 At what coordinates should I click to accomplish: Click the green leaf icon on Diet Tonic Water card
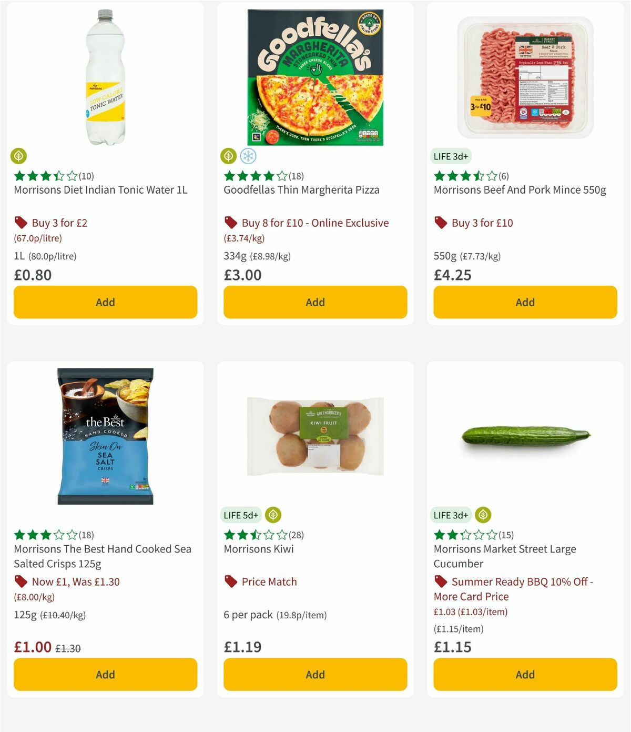pyautogui.click(x=18, y=156)
